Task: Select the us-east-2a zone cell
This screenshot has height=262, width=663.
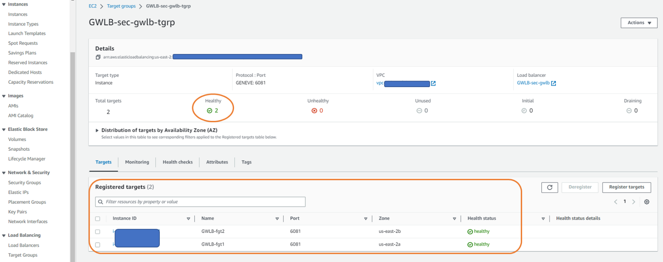Action: (x=389, y=245)
